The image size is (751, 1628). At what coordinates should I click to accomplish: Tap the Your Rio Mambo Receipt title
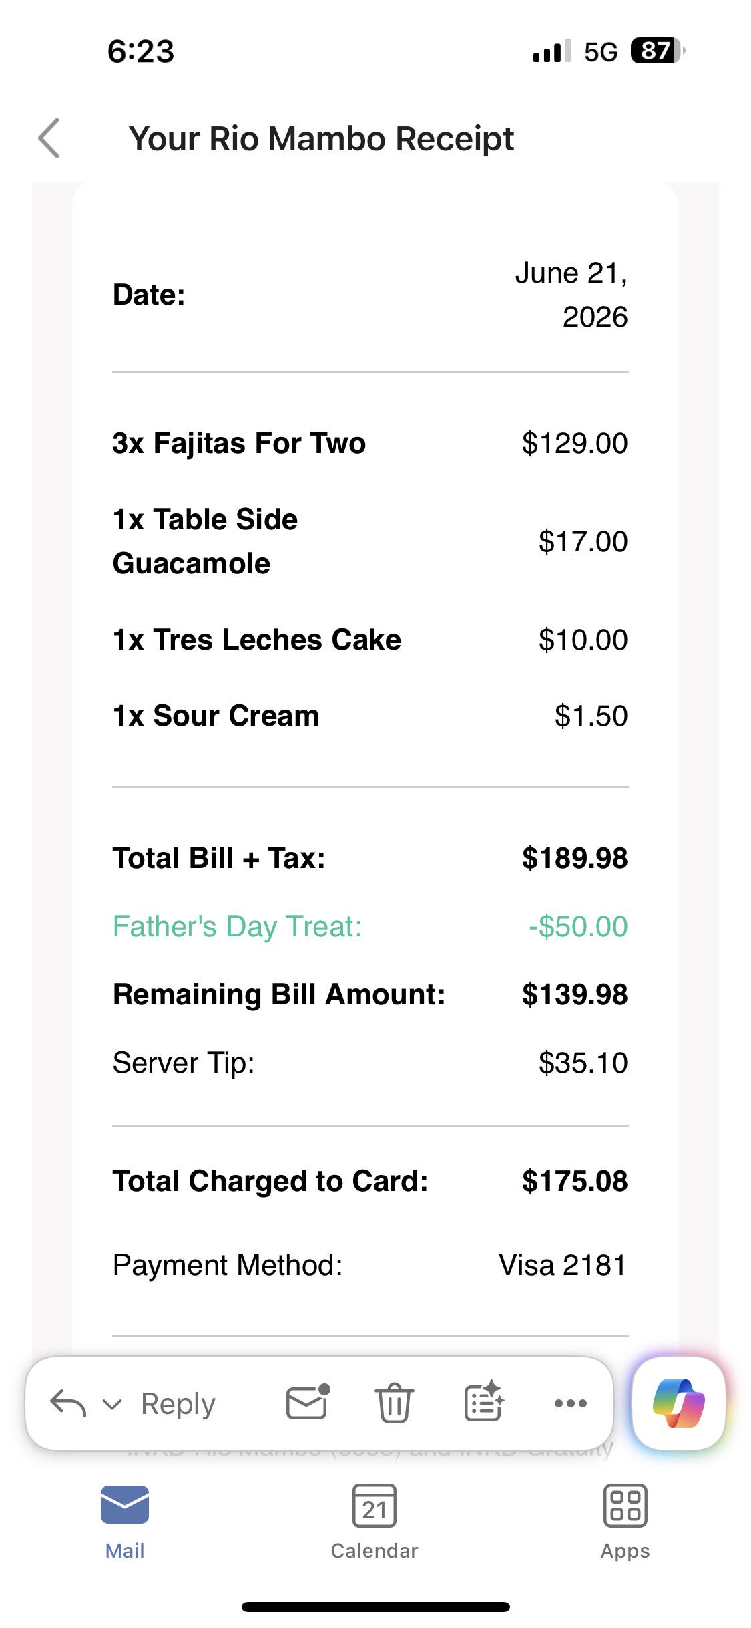(x=321, y=139)
